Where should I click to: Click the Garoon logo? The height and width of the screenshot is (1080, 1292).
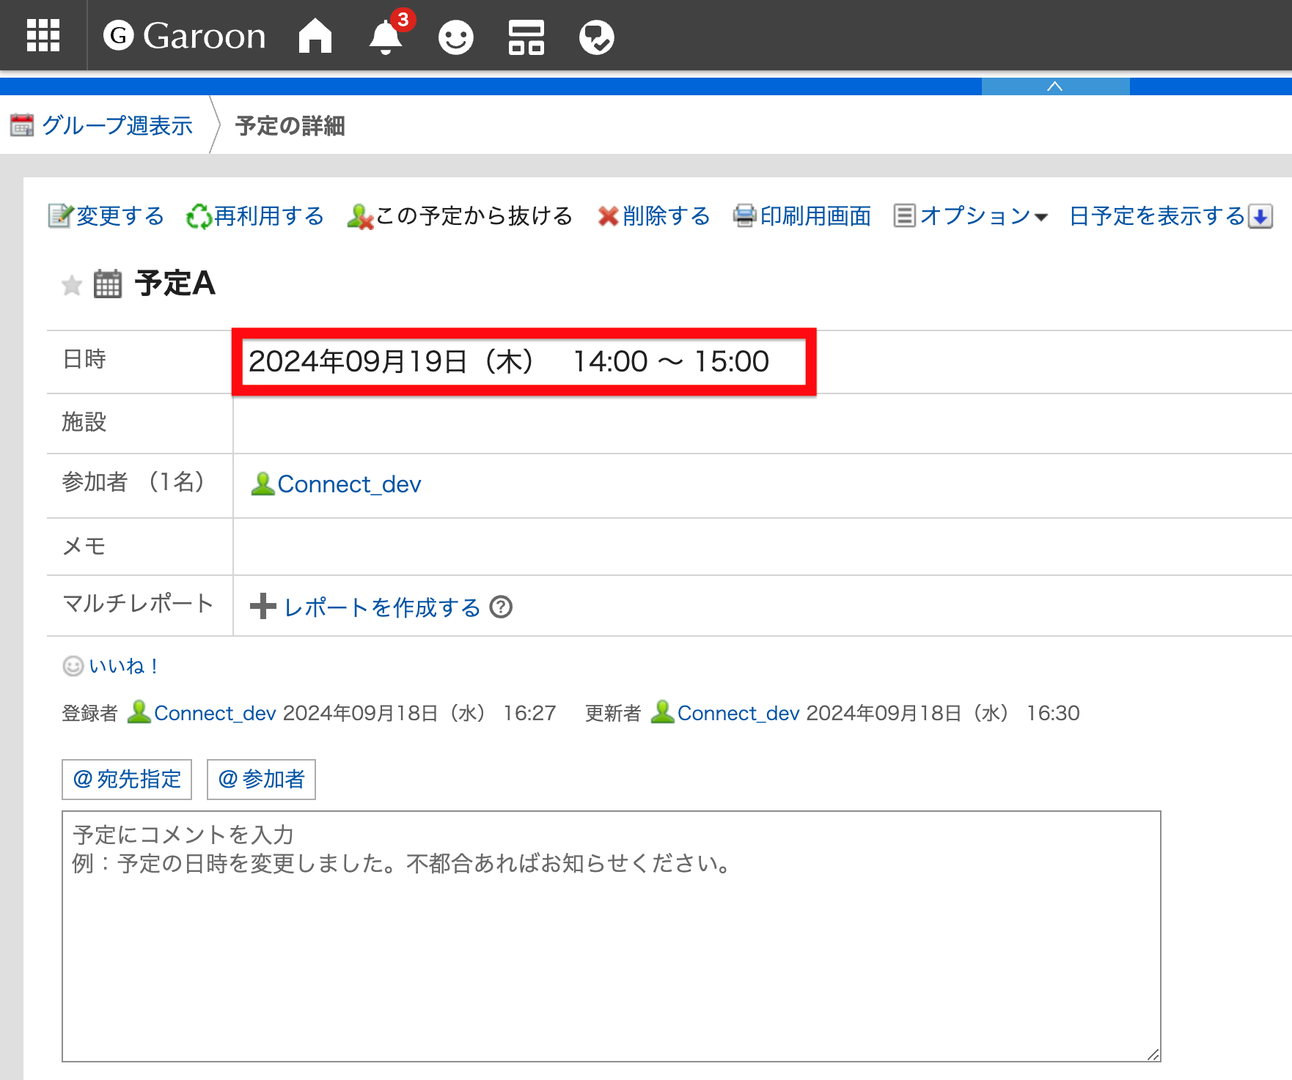[185, 36]
